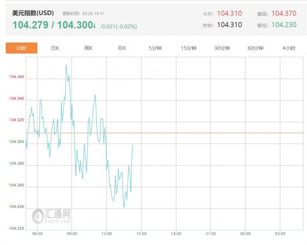Click the 09:00 time axis label
Screen dimensions: 307x245
coord(72,234)
